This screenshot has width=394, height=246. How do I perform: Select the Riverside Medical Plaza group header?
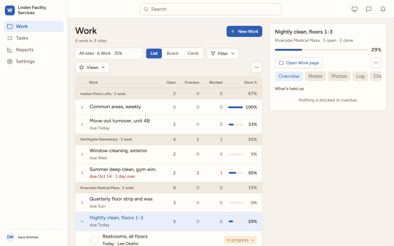[169, 188]
